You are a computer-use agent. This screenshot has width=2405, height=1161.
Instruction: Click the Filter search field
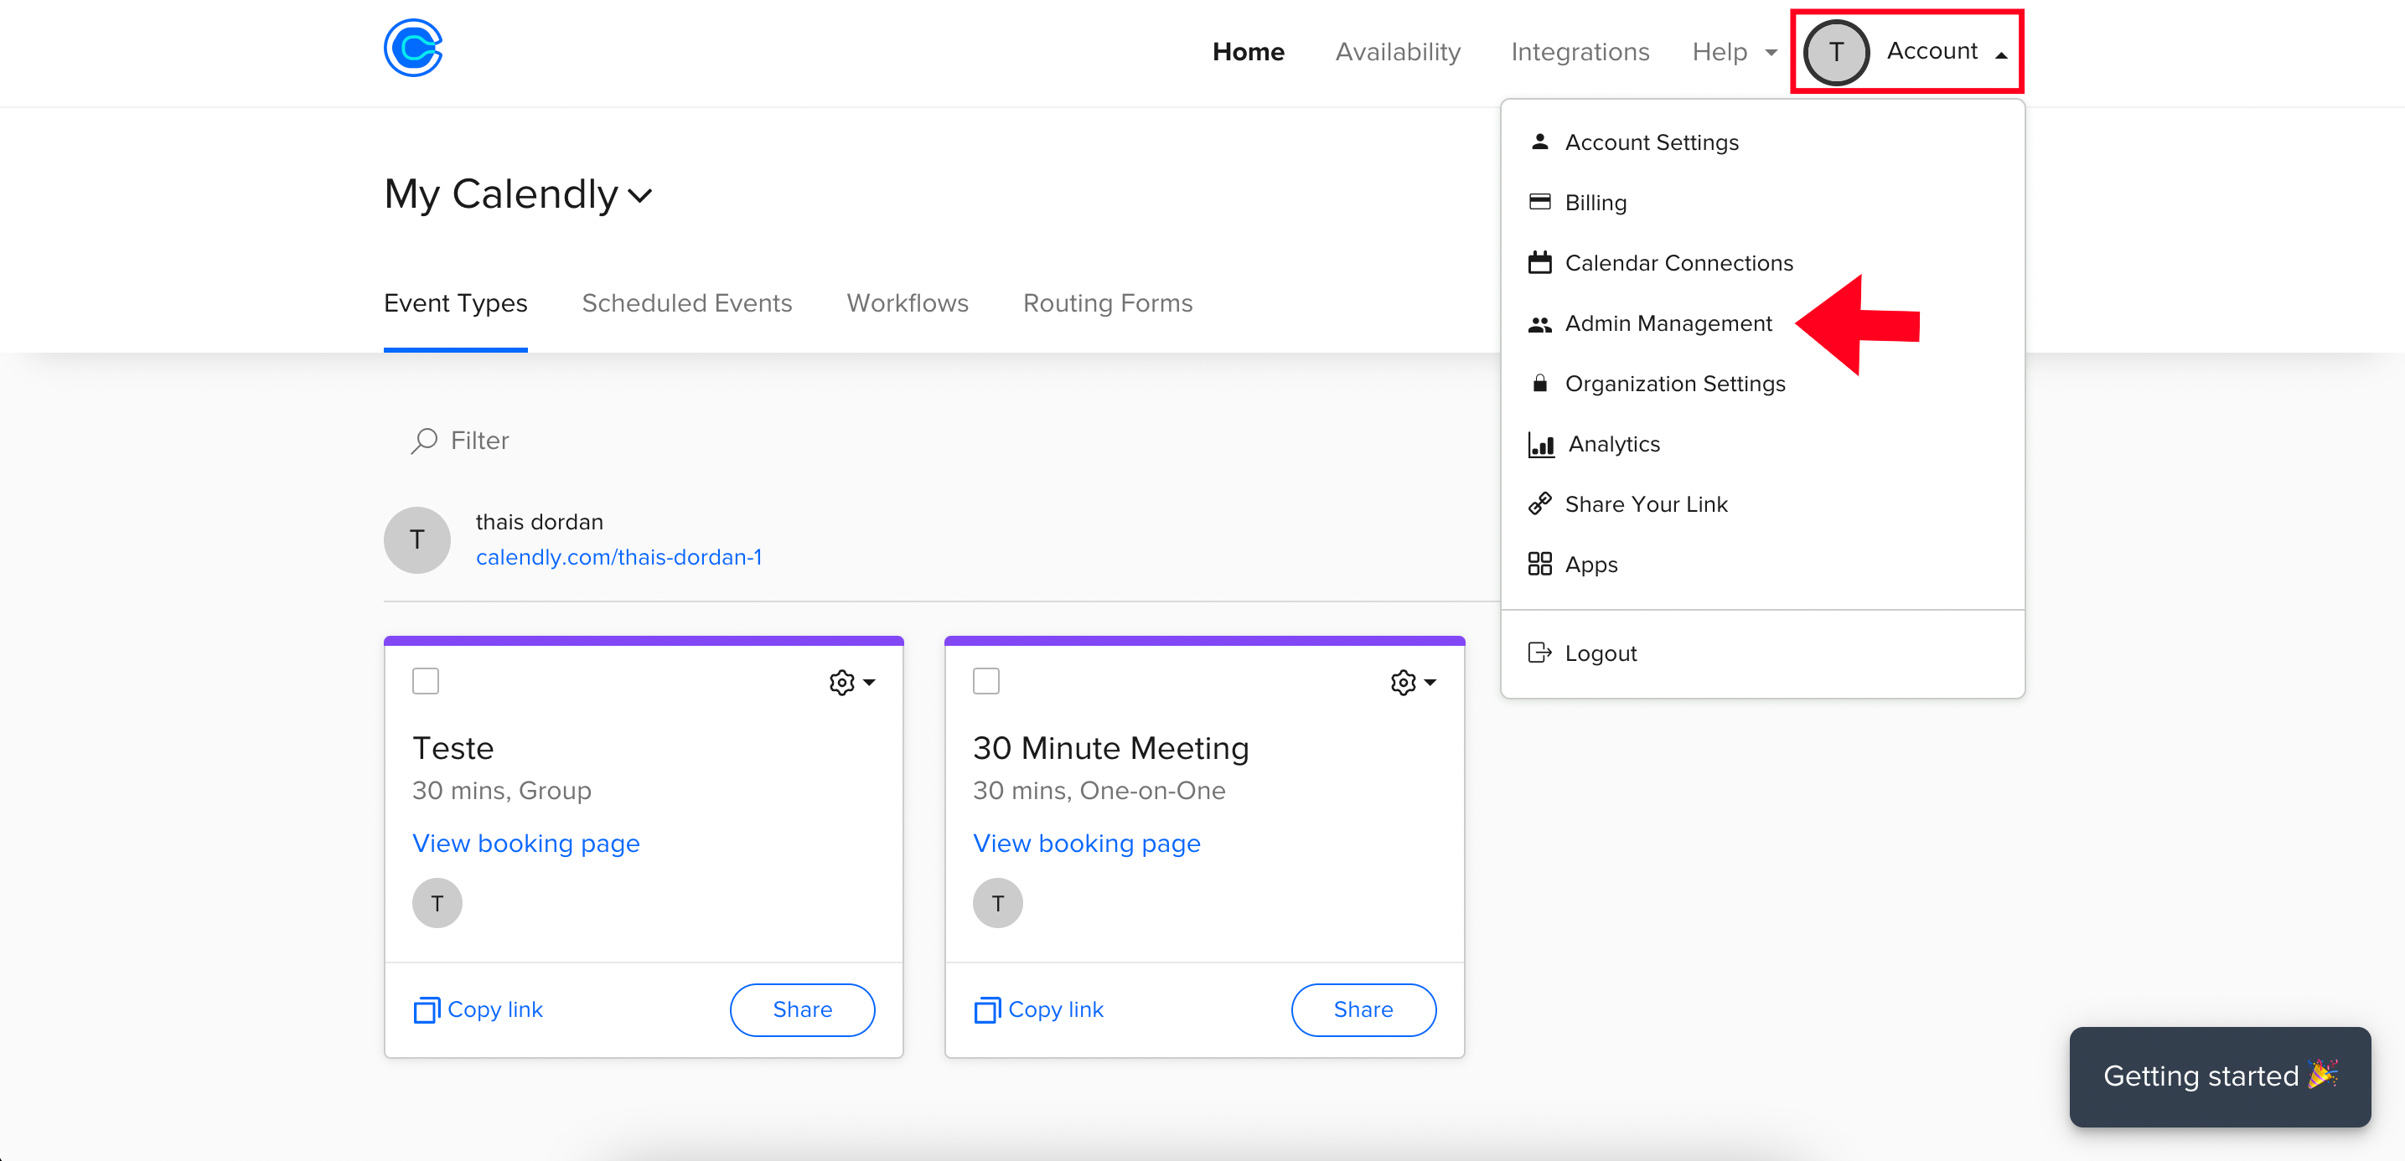pyautogui.click(x=480, y=441)
